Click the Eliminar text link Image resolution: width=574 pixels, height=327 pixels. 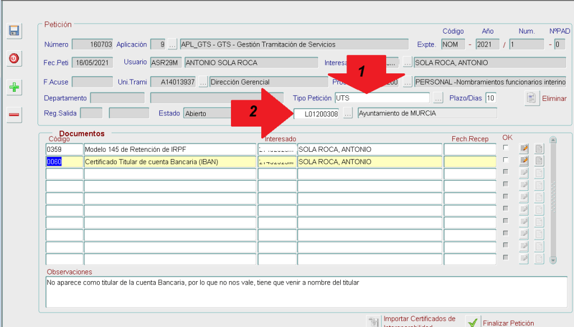pos(554,99)
